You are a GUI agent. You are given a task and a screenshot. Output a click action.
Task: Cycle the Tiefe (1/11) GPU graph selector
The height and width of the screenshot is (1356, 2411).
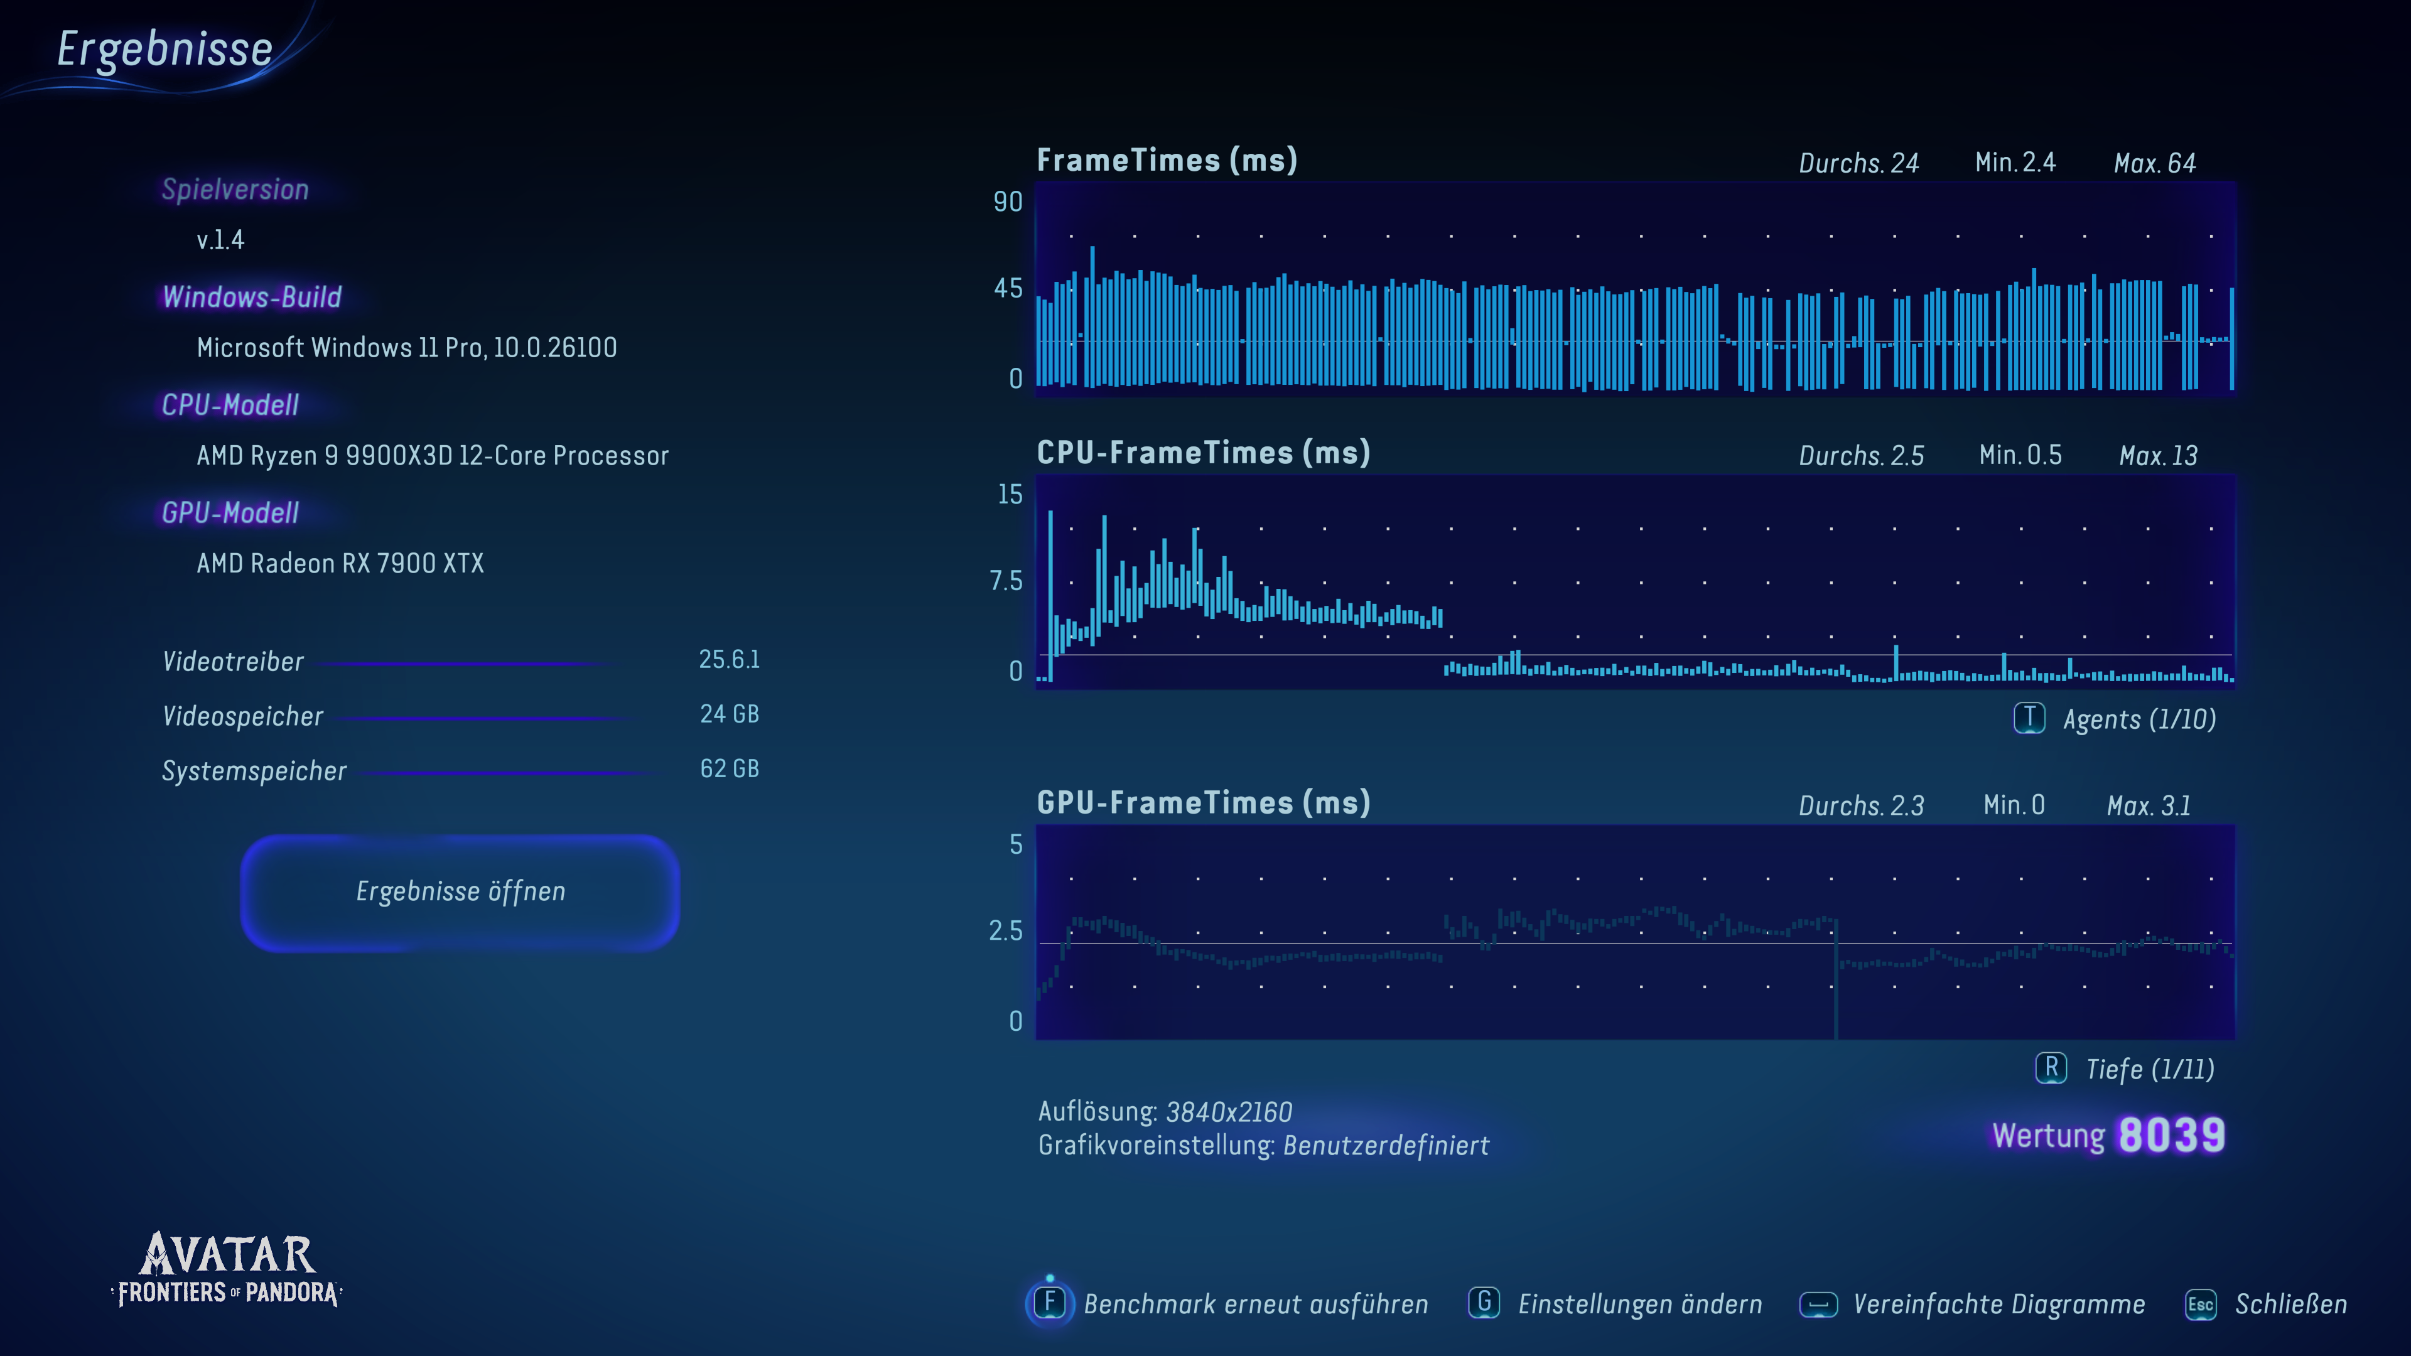[x=2150, y=1068]
